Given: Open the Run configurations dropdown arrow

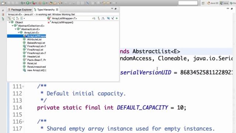Looking at the screenshot, I should 30,3.
